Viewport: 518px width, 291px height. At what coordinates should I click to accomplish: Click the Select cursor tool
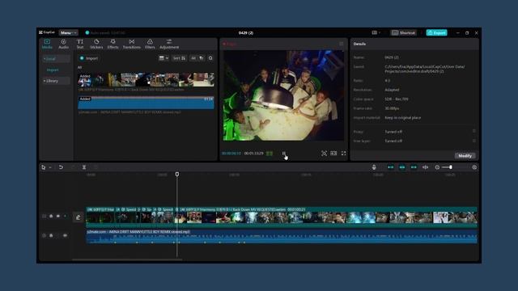pos(43,167)
